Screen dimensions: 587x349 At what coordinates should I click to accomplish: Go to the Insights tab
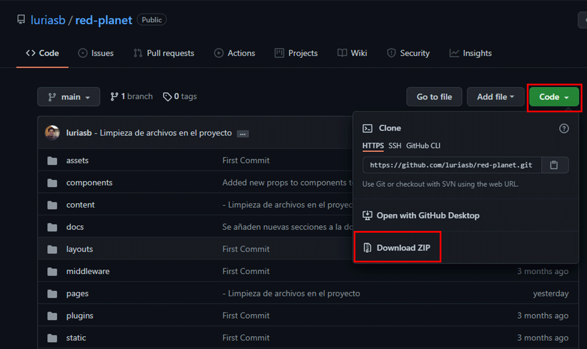(471, 53)
